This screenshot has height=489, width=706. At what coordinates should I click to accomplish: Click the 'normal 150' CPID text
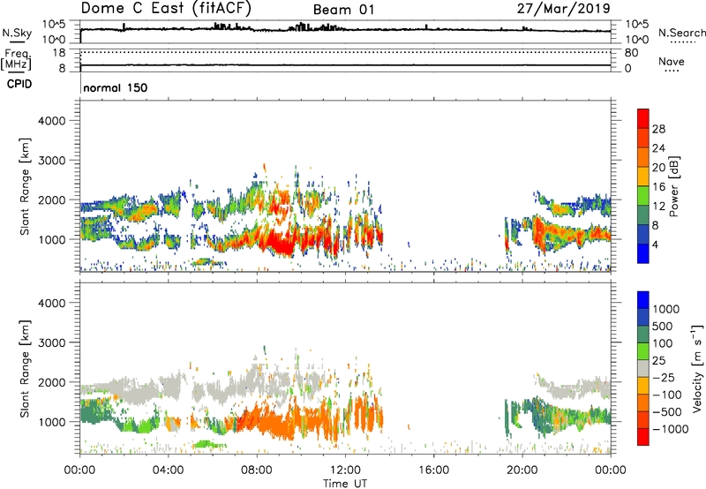click(x=116, y=87)
